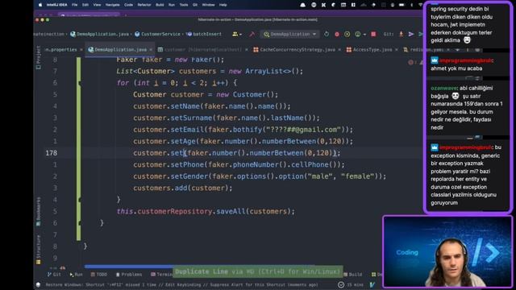Open the hidden editor tabs dropdown
This screenshot has height=290, width=516.
click(x=457, y=50)
